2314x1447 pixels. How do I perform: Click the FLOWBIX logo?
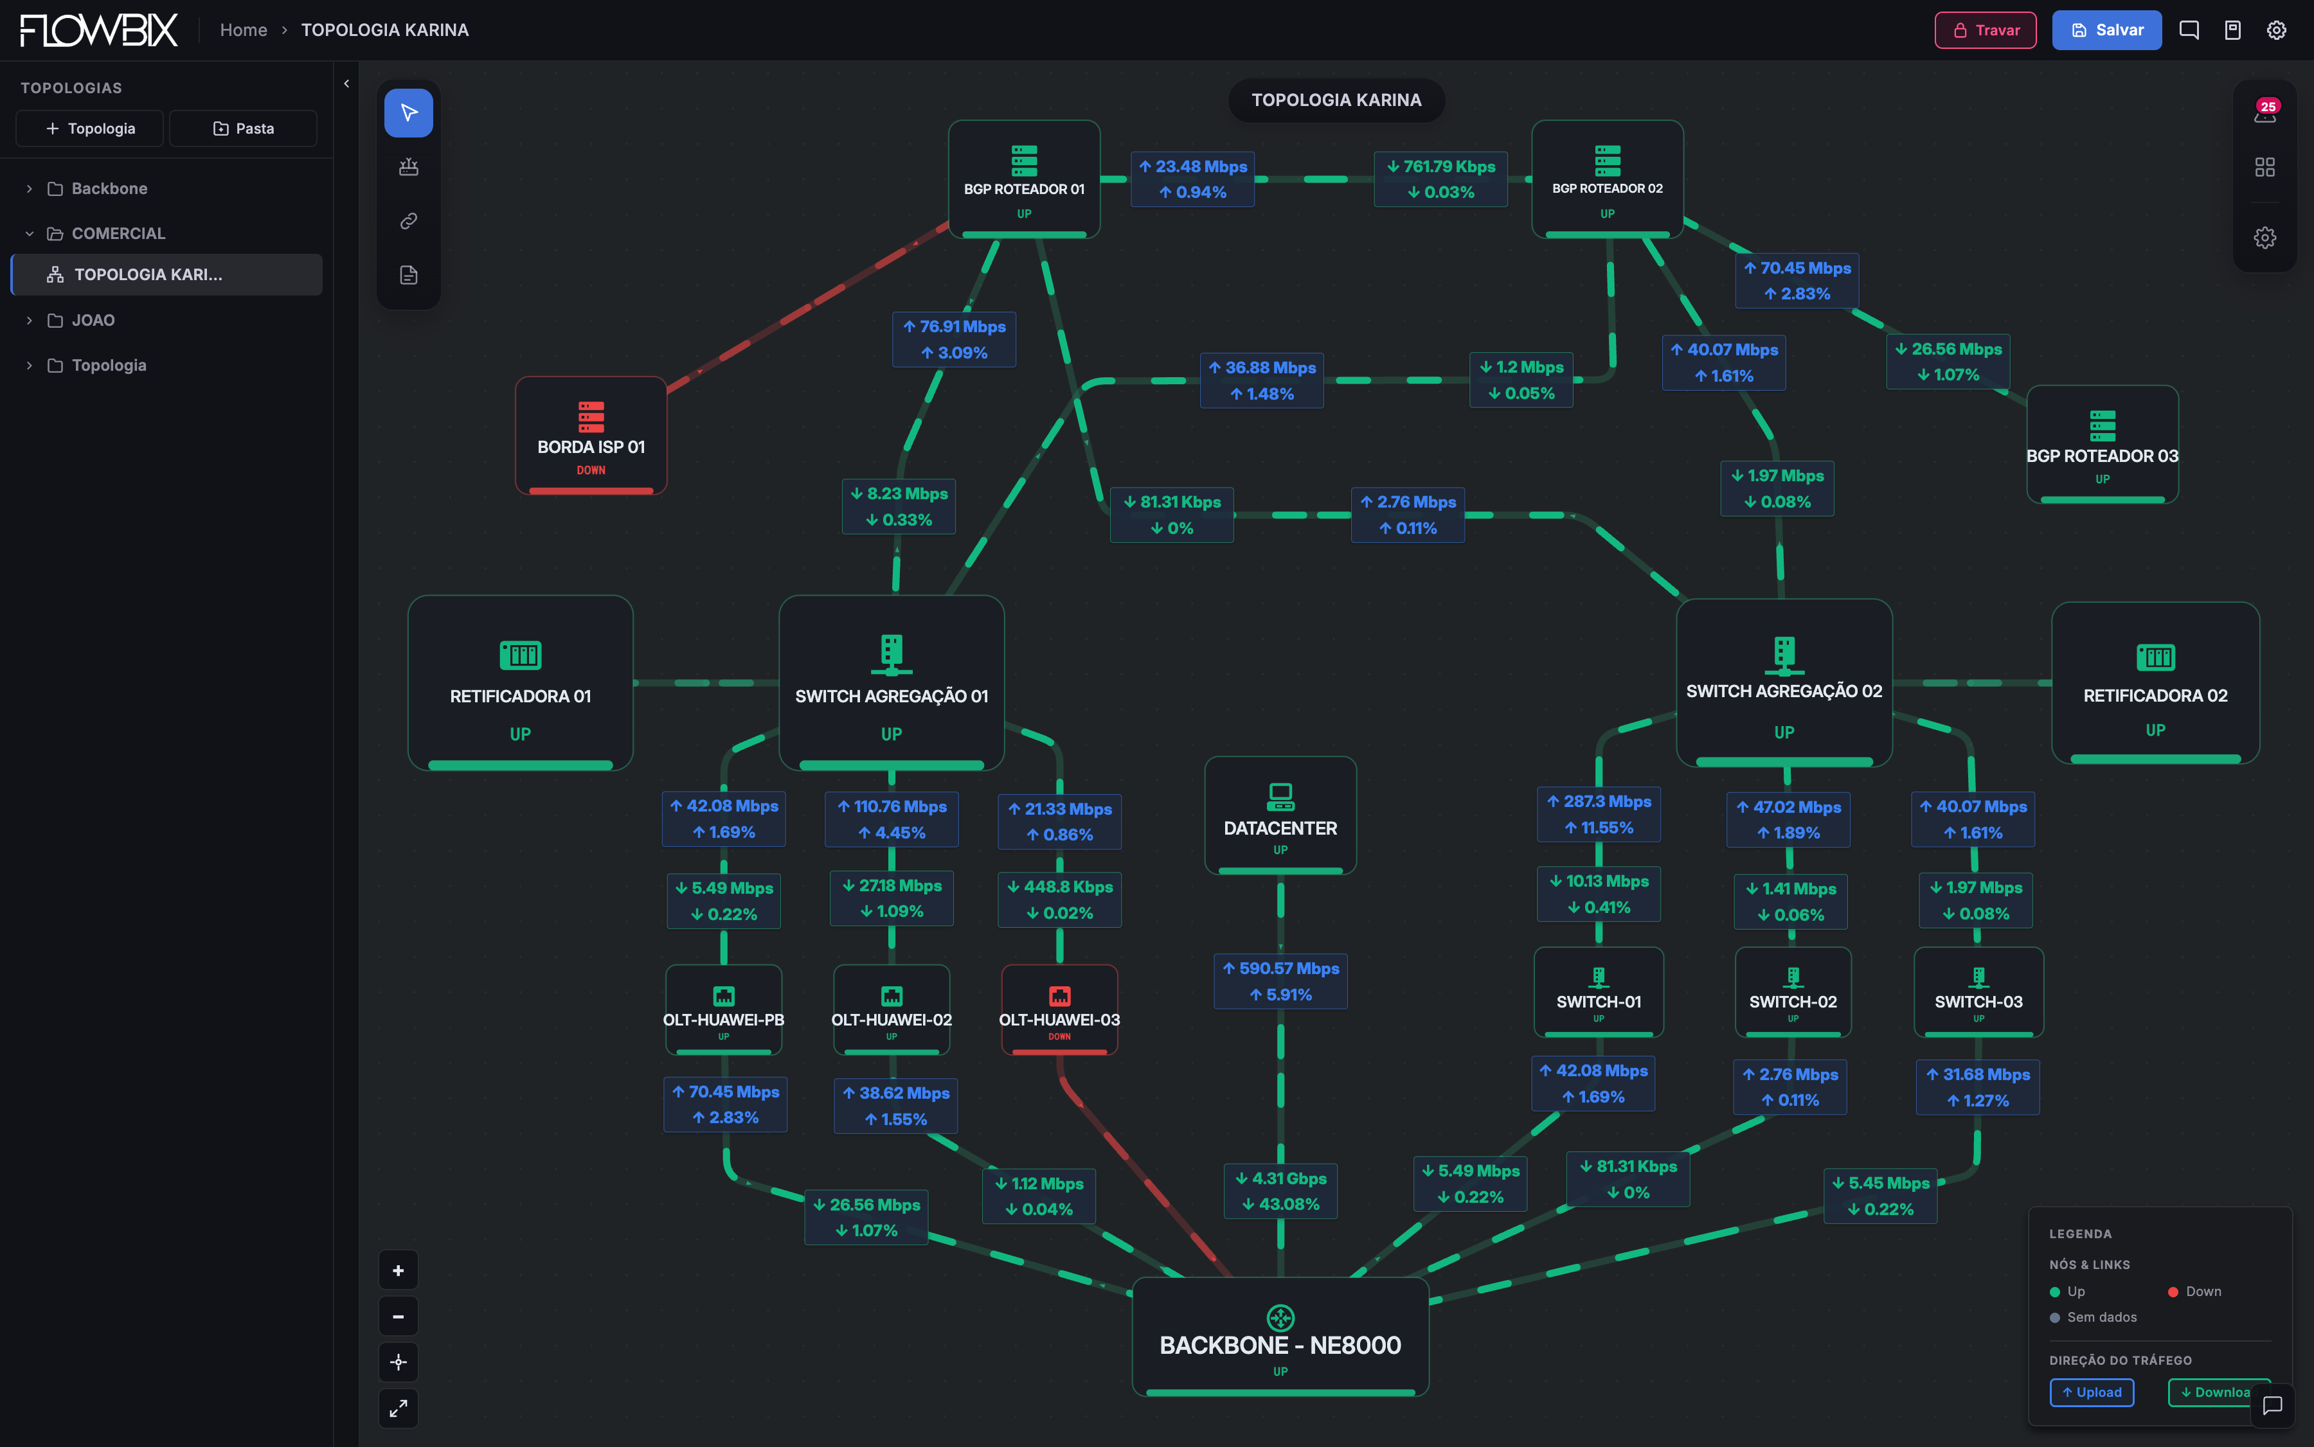[98, 30]
